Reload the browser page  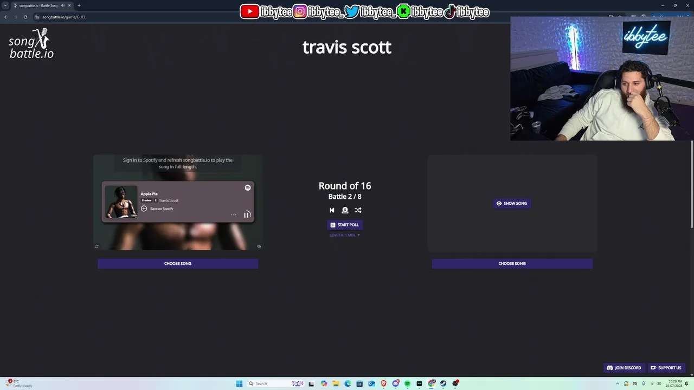(x=25, y=17)
